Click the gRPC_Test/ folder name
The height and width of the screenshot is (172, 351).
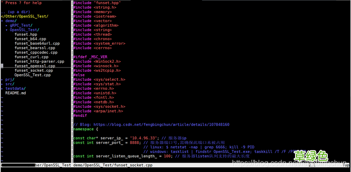tap(21, 26)
